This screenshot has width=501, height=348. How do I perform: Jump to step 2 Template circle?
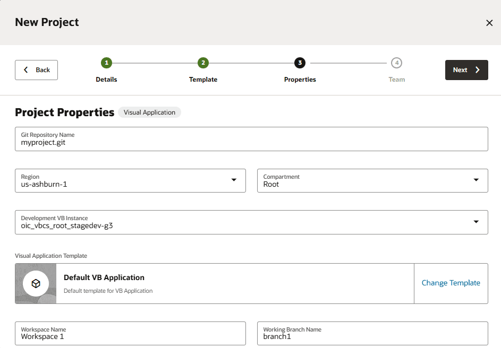pos(203,63)
